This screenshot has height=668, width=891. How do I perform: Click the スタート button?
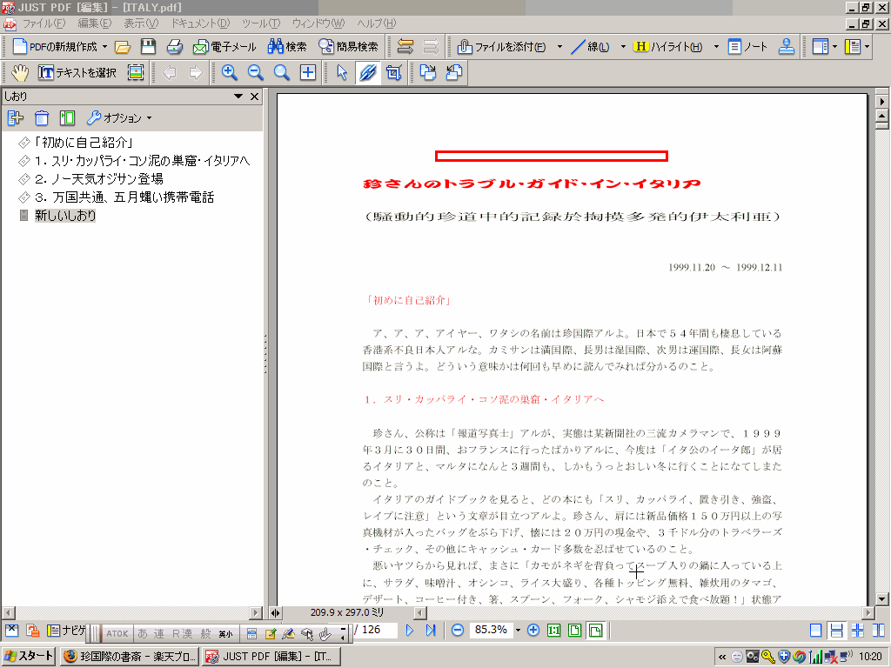[x=29, y=656]
